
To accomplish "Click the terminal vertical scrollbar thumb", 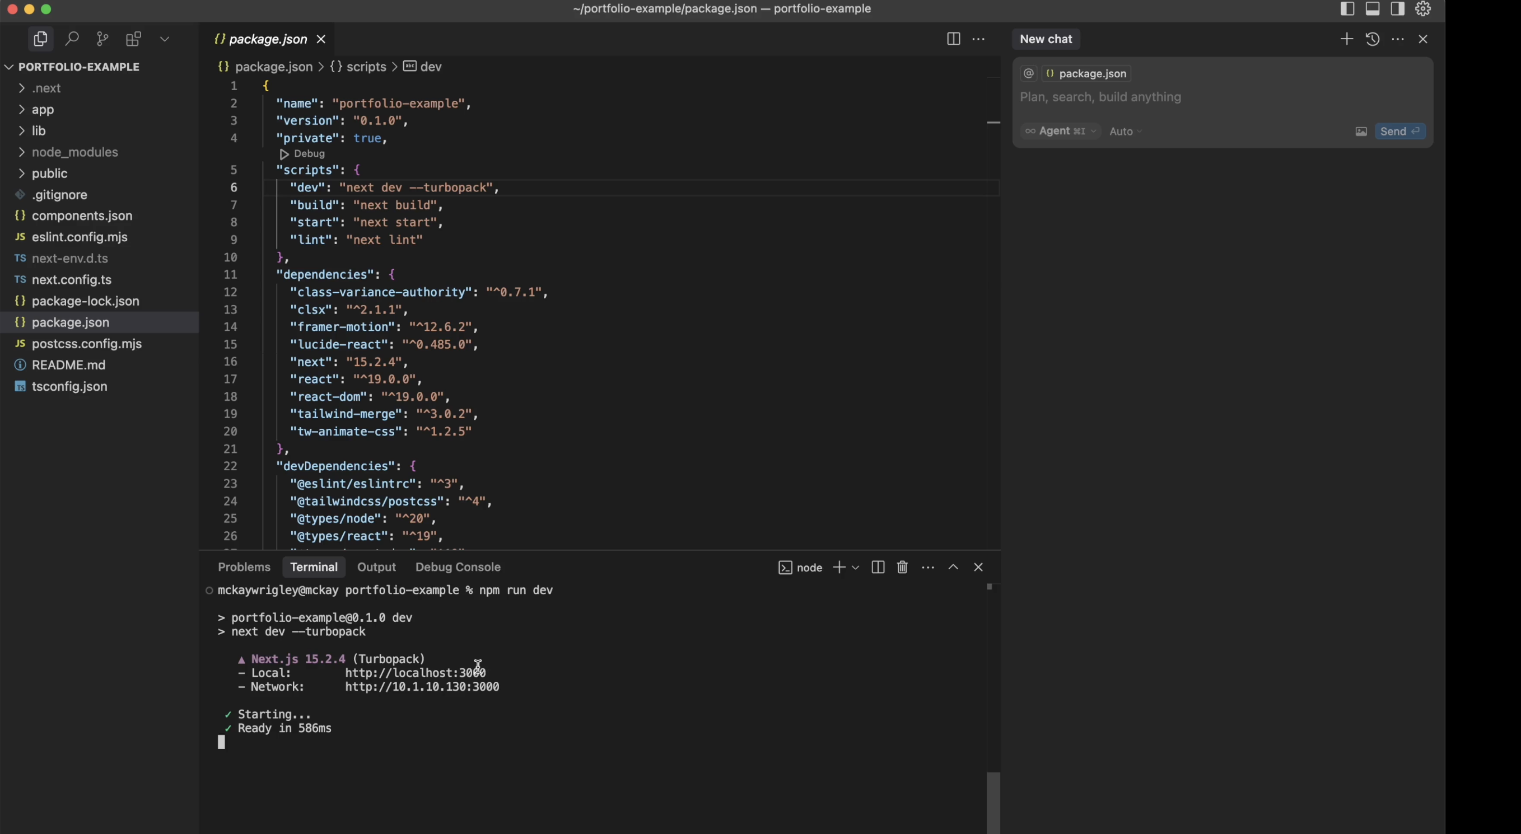I will pos(993,803).
